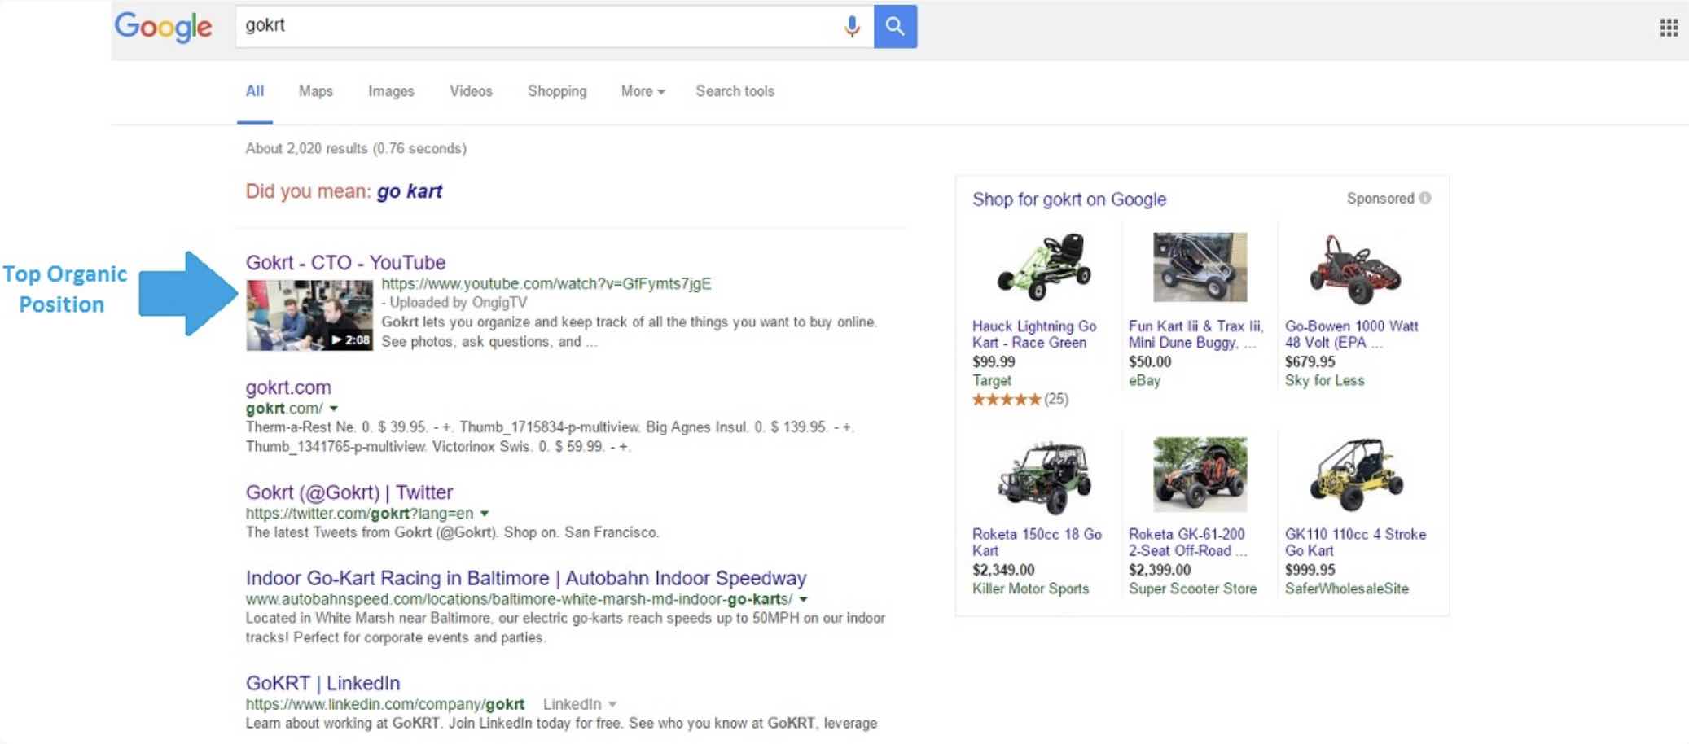Viewport: 1689px width, 744px height.
Task: Open the Google apps grid icon
Action: pos(1668,28)
